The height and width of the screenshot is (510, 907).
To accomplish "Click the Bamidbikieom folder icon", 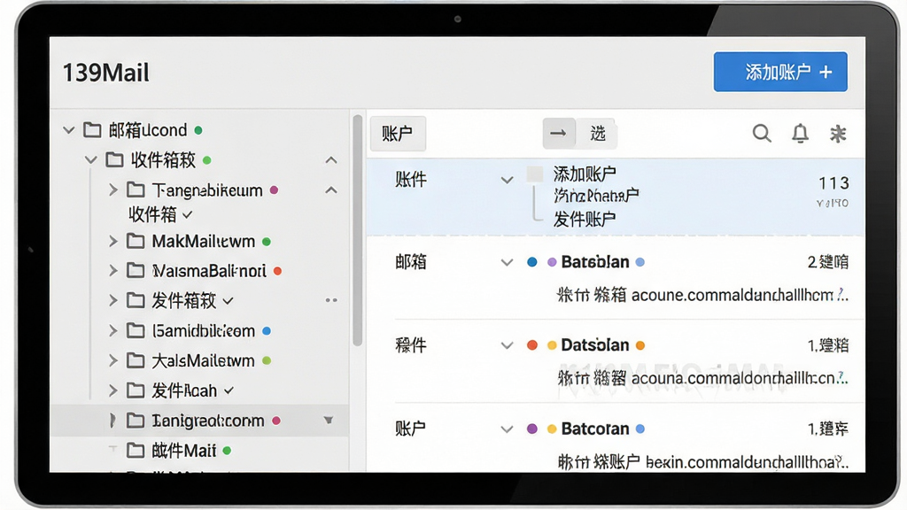I will tap(136, 330).
